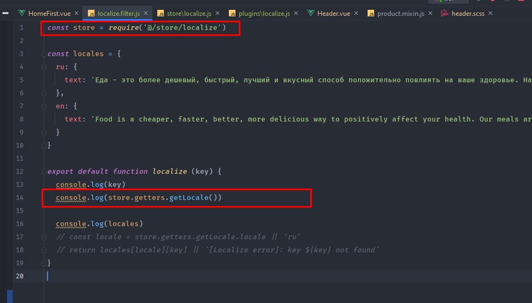Viewport: 532px width, 303px height.
Task: Place cursor on 'require' in line 1
Action: click(x=123, y=28)
